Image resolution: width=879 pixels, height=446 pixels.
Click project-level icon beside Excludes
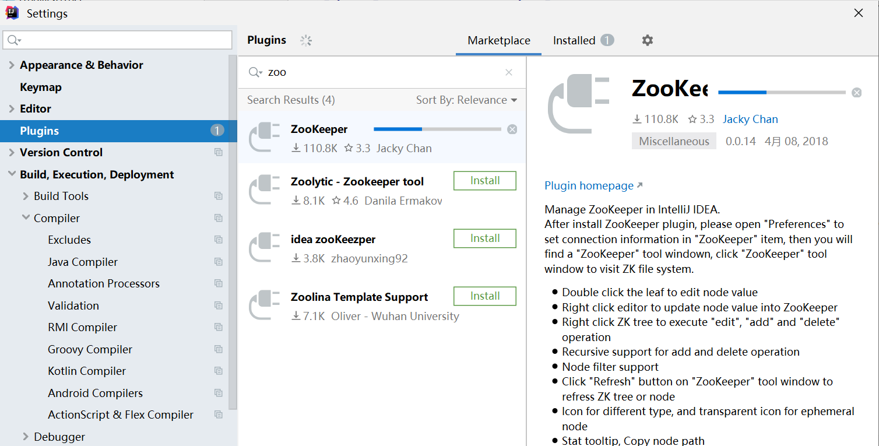(219, 240)
